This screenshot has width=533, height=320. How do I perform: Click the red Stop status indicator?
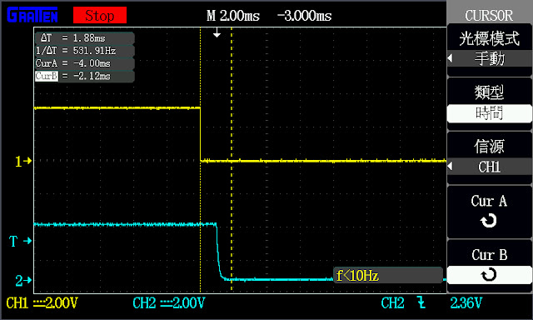pos(100,15)
